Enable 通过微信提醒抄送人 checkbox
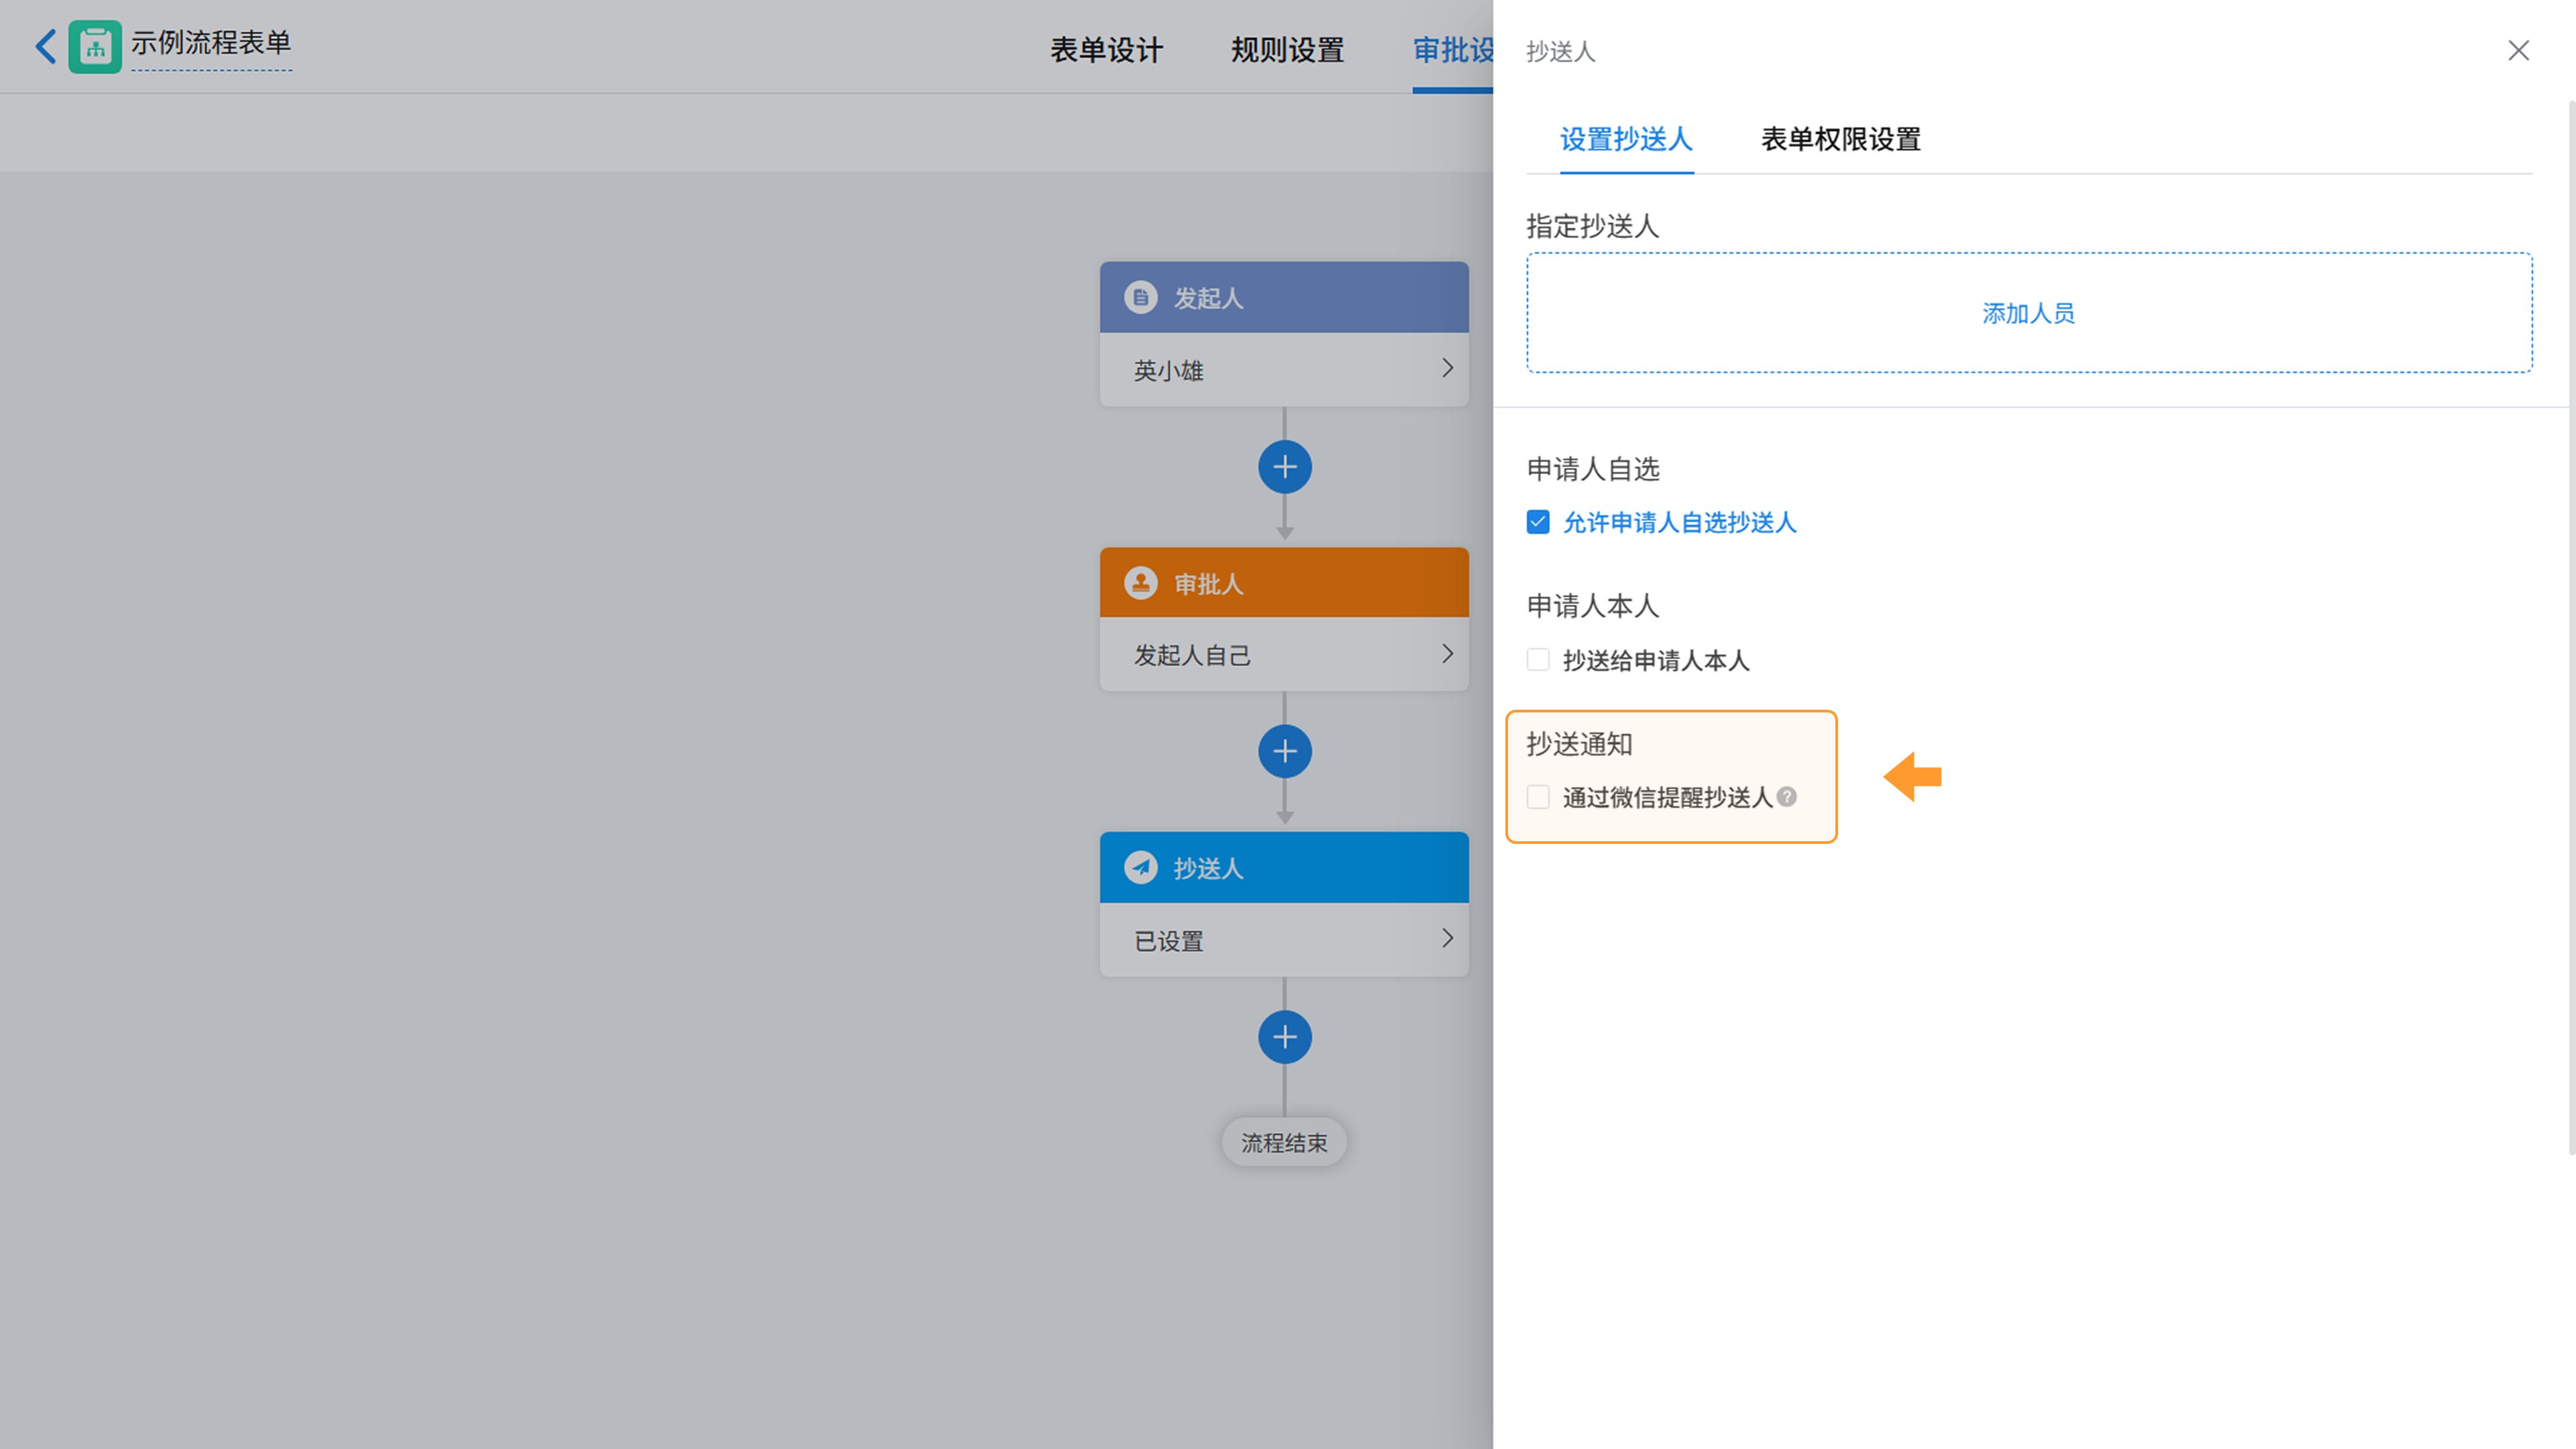2576x1449 pixels. tap(1538, 797)
